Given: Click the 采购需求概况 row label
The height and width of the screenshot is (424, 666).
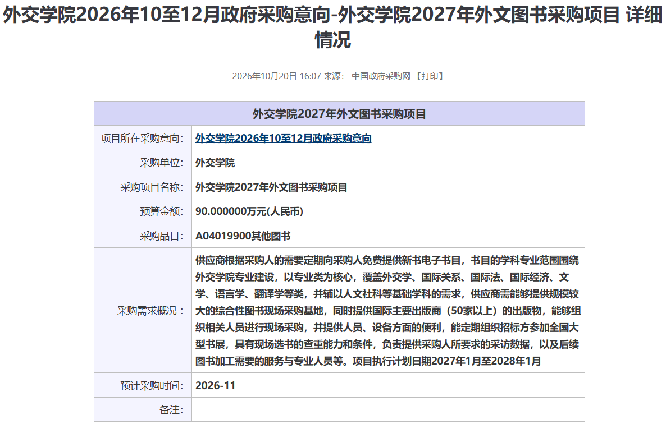Looking at the screenshot, I should point(151,311).
